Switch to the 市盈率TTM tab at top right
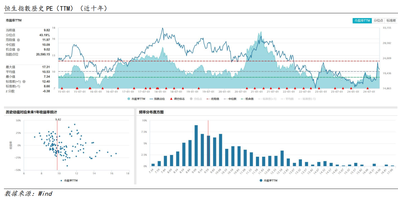 coord(362,20)
